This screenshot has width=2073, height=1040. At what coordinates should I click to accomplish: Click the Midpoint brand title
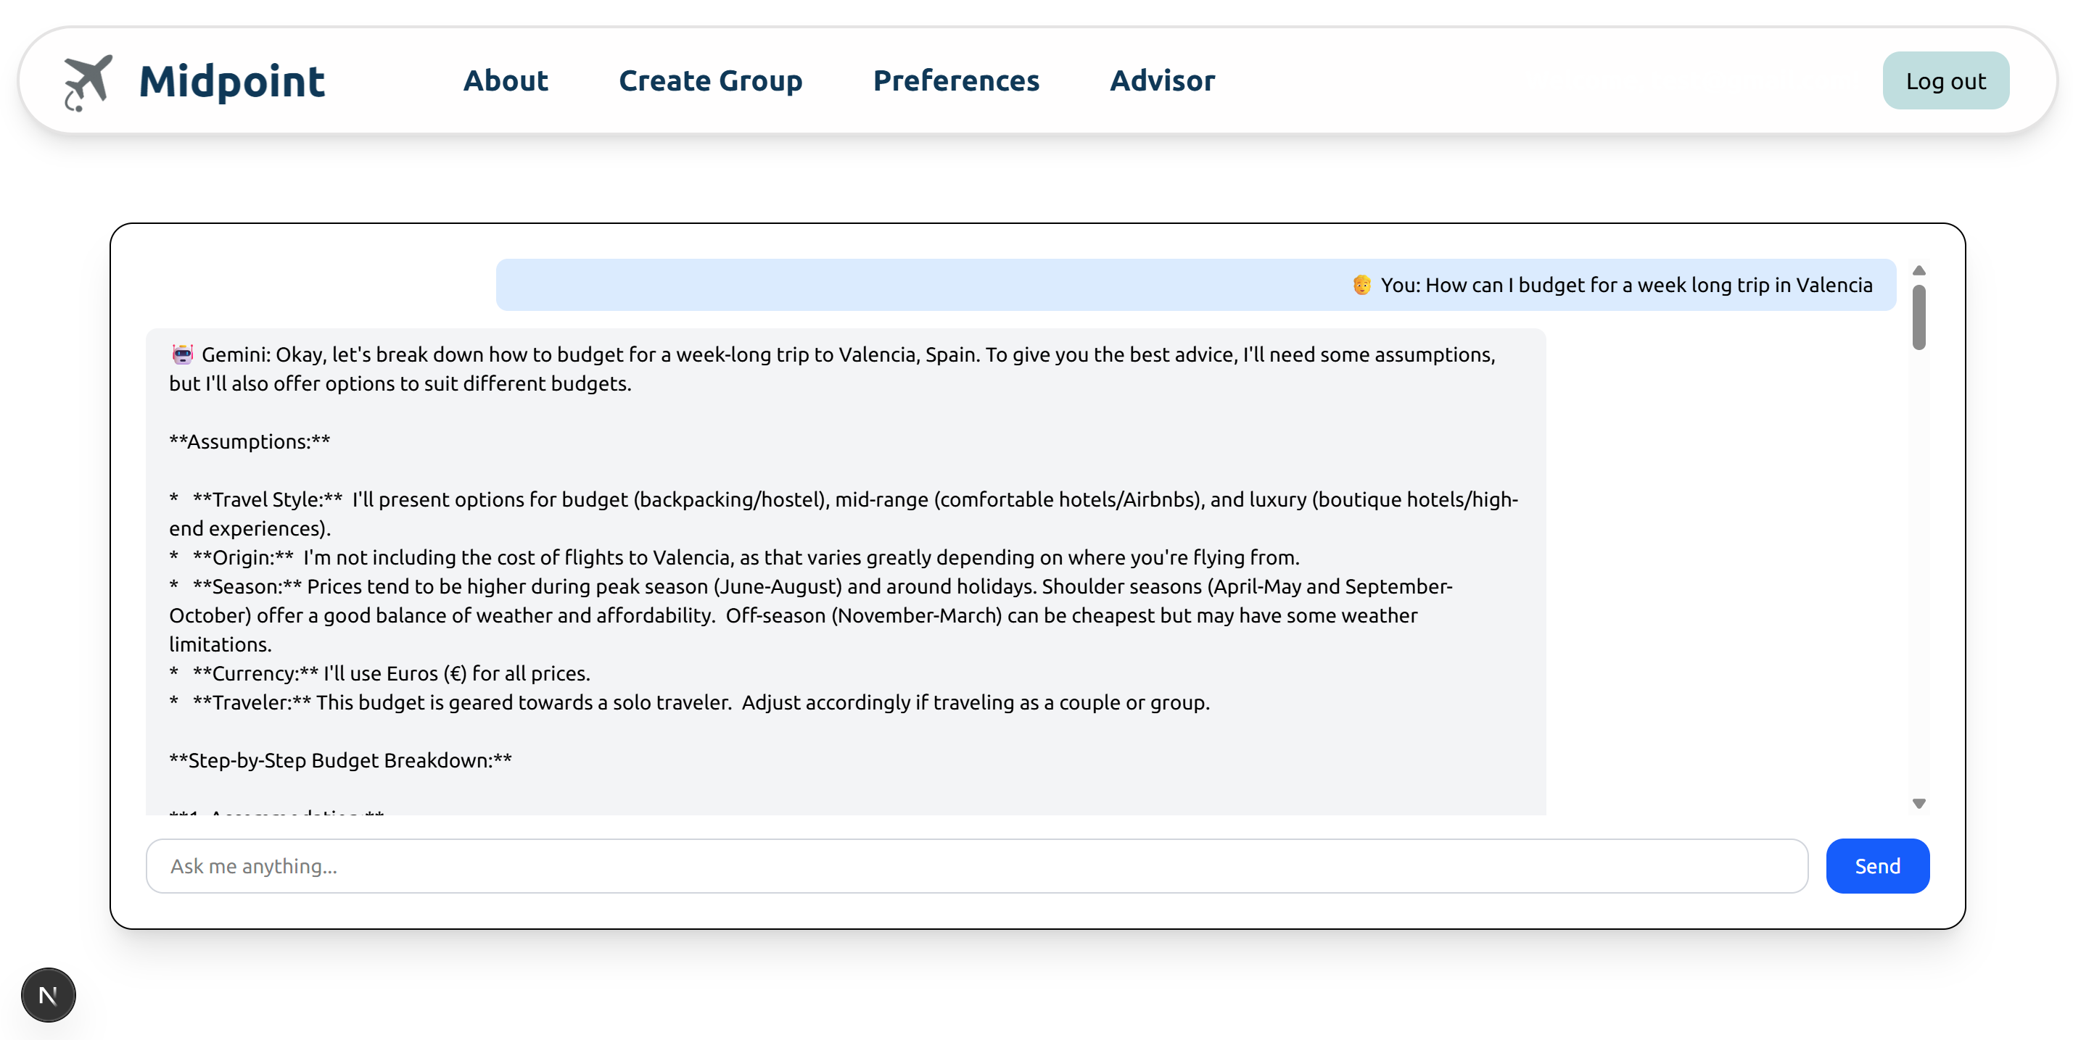pos(232,81)
